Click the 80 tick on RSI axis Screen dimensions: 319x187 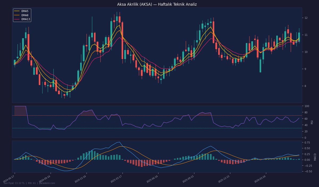pos(306,112)
